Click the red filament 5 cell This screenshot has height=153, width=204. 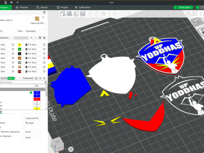37,99
